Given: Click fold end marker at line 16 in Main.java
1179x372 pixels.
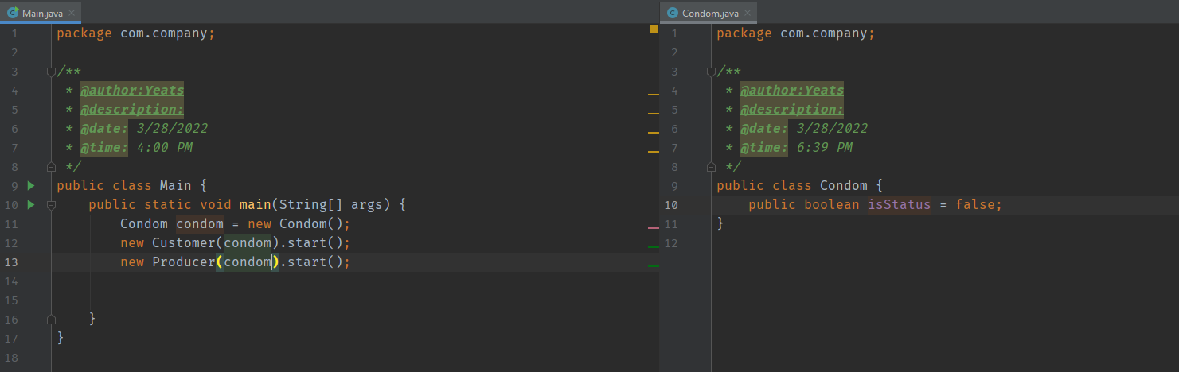Looking at the screenshot, I should pos(51,319).
